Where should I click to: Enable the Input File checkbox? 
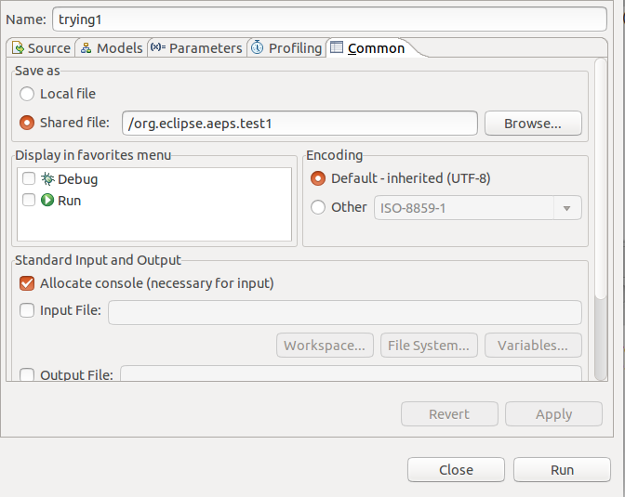tap(27, 310)
